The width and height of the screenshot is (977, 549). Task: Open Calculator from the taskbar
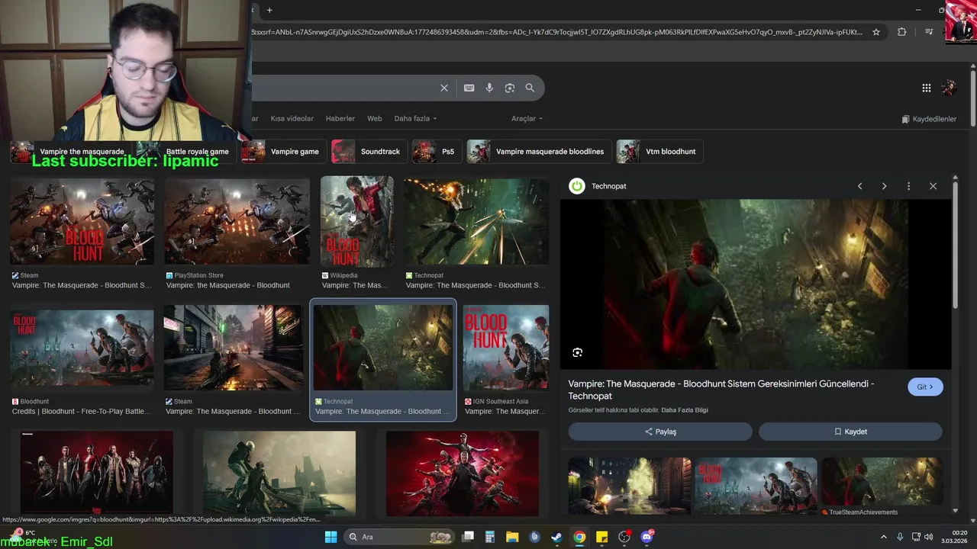point(490,537)
